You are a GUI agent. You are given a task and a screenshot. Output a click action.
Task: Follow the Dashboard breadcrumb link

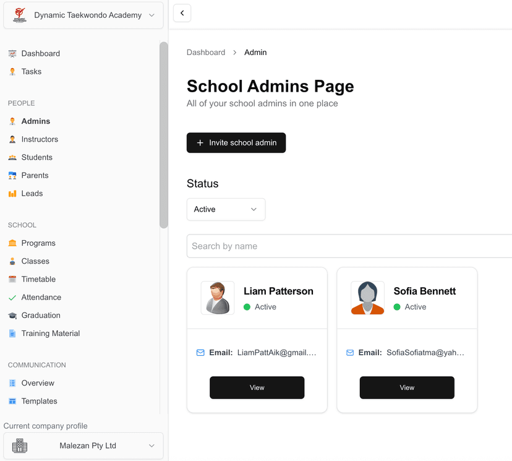(x=206, y=52)
